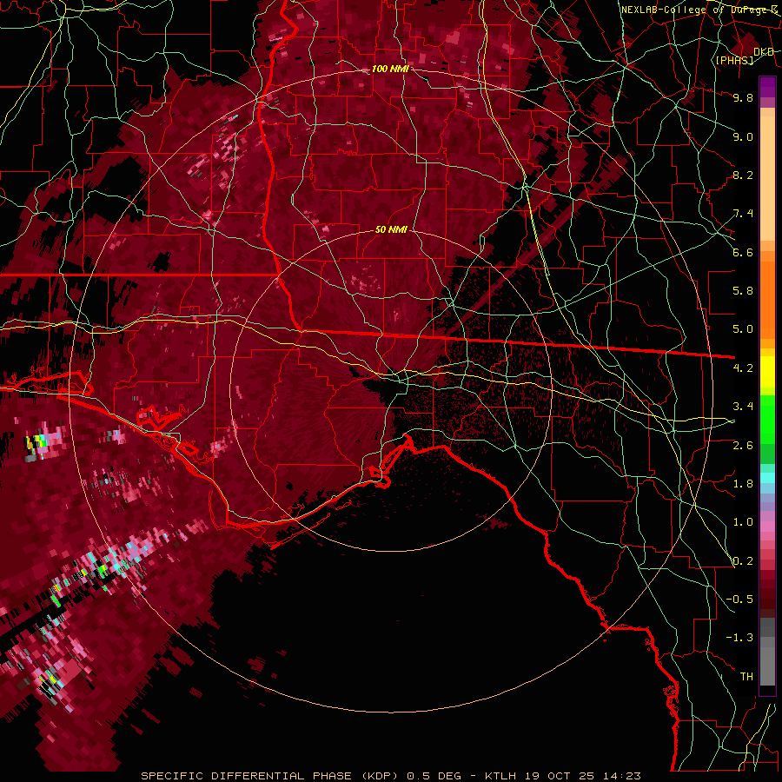Click the 2.6 value on color scale
Viewport: 782px width, 782px height.
[743, 445]
